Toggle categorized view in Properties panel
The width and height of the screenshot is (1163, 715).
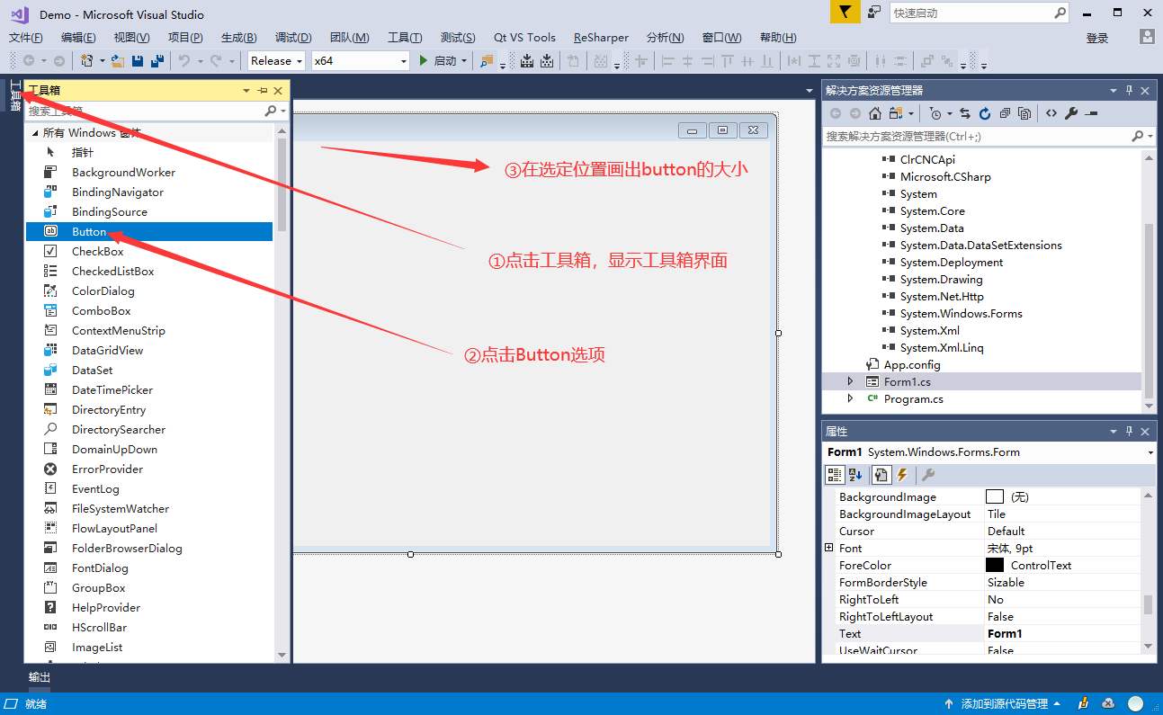tap(834, 475)
